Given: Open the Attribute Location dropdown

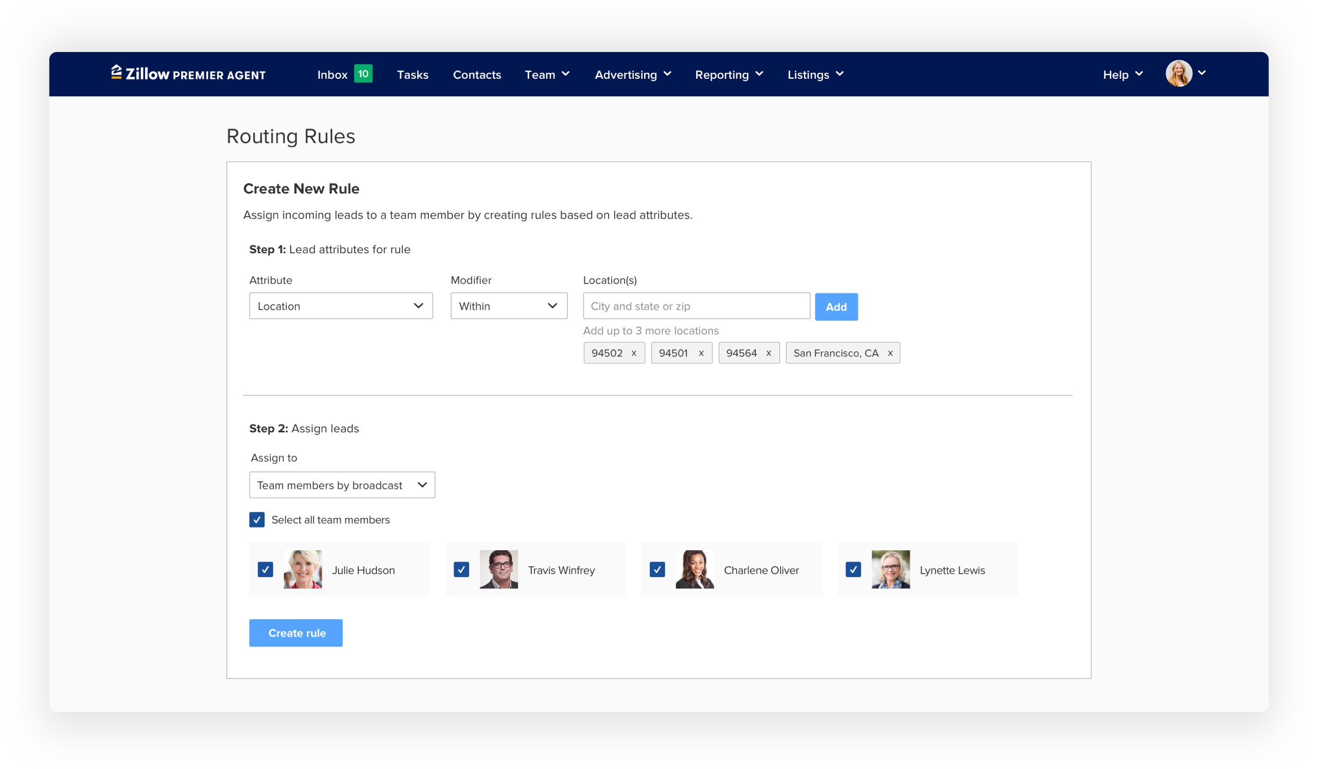Looking at the screenshot, I should [x=340, y=306].
